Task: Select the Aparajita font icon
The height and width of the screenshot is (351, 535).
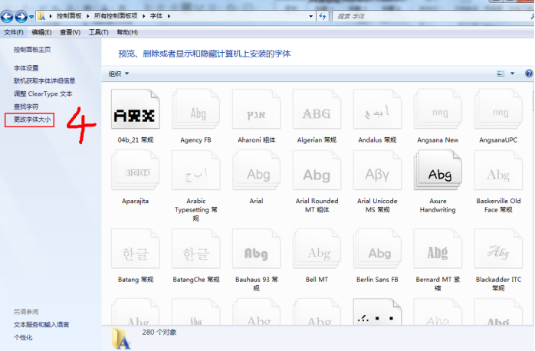Action: [x=136, y=170]
